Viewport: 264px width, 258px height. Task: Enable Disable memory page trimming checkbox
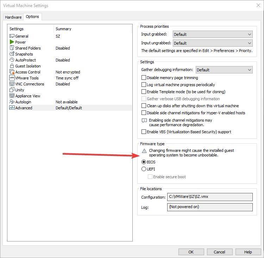click(x=144, y=77)
